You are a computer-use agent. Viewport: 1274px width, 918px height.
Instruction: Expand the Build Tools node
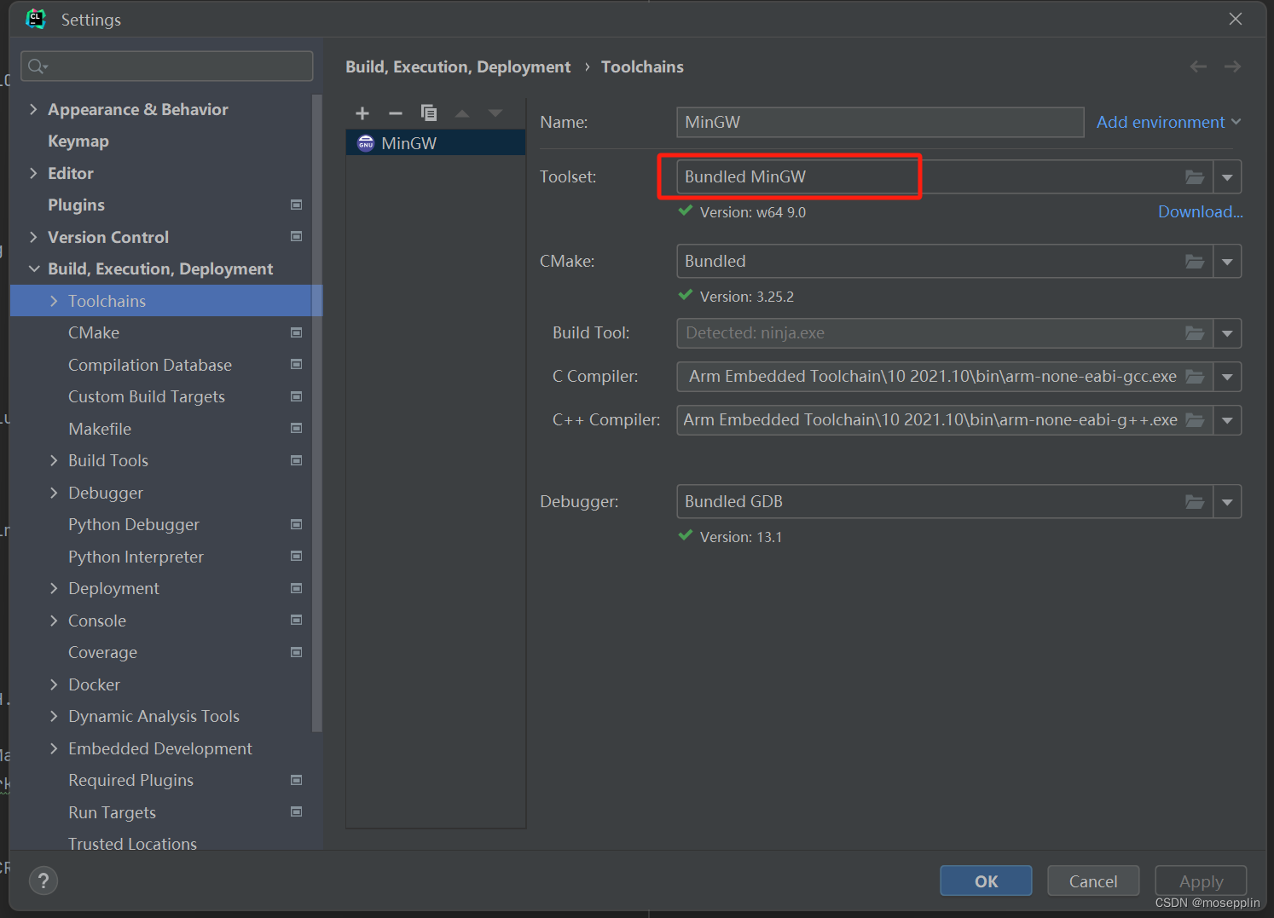(54, 460)
